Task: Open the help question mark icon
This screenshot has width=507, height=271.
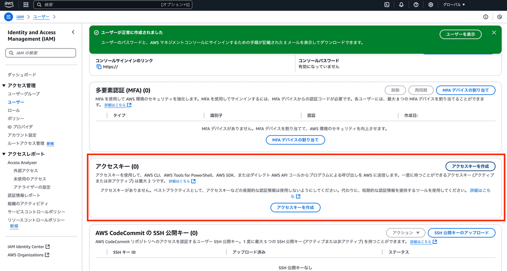Action: point(416,5)
